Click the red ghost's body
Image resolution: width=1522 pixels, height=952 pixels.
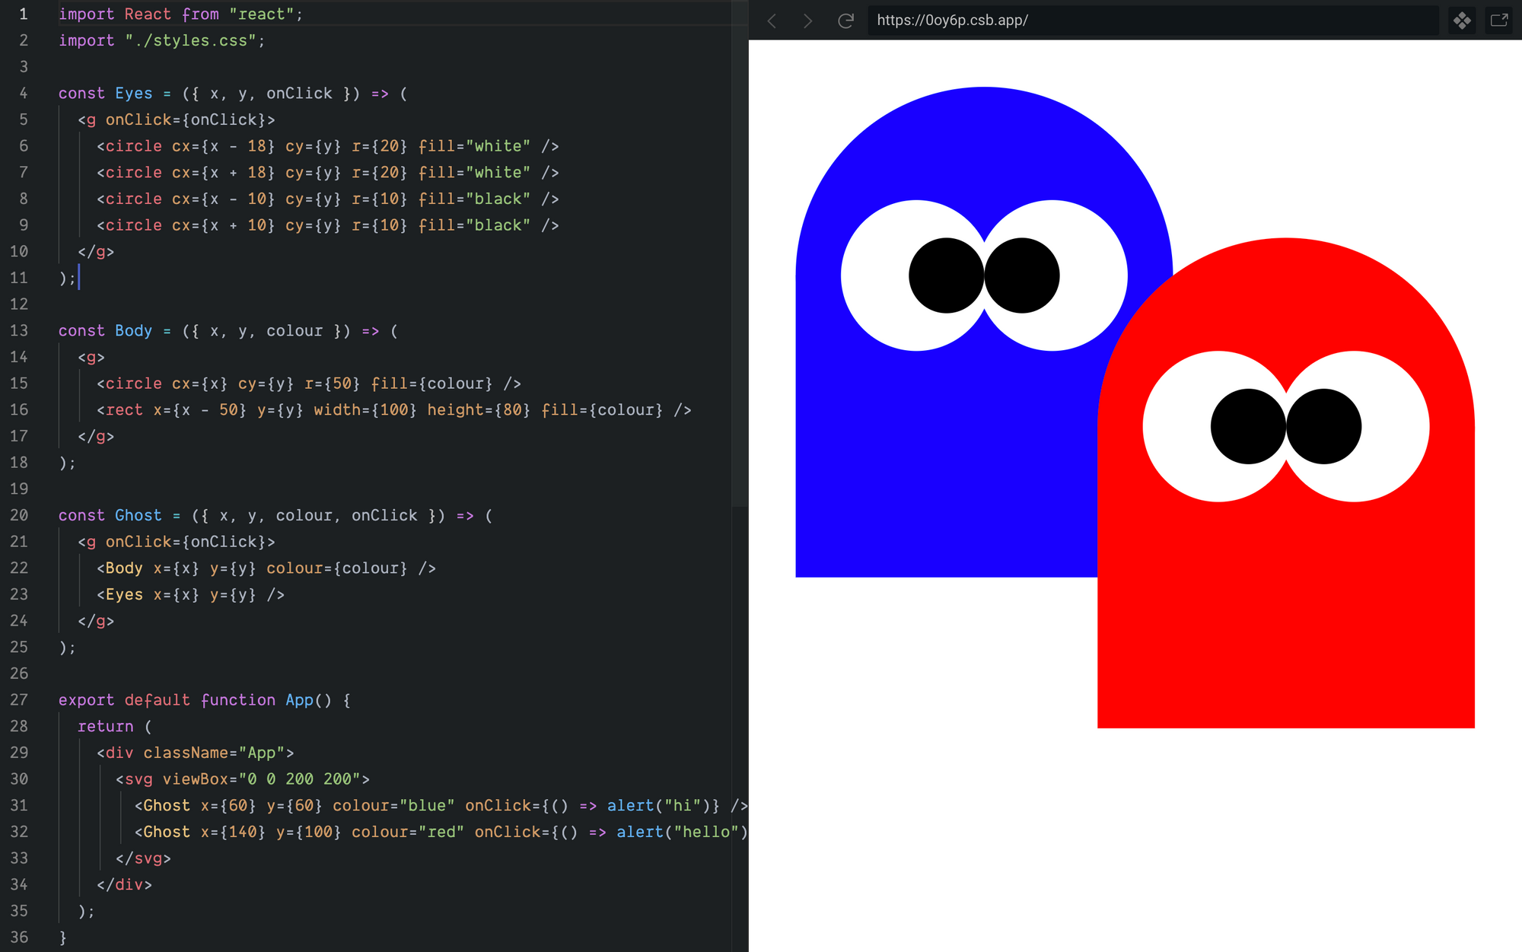click(1286, 609)
